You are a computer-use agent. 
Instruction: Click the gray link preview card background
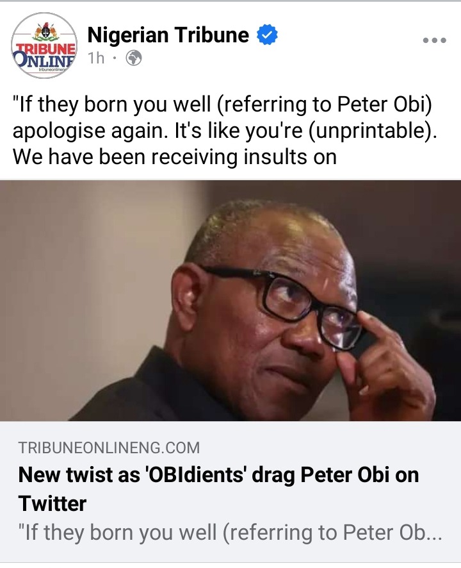pyautogui.click(x=230, y=492)
